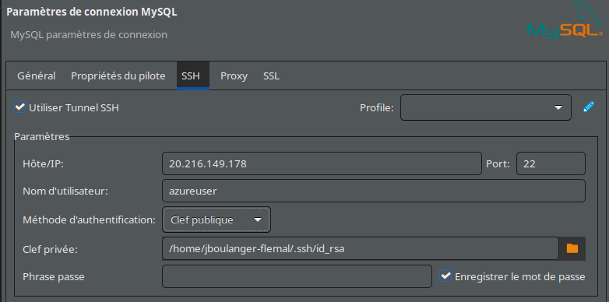Click the Méthode d'authentification label
This screenshot has height=302, width=609.
point(89,219)
